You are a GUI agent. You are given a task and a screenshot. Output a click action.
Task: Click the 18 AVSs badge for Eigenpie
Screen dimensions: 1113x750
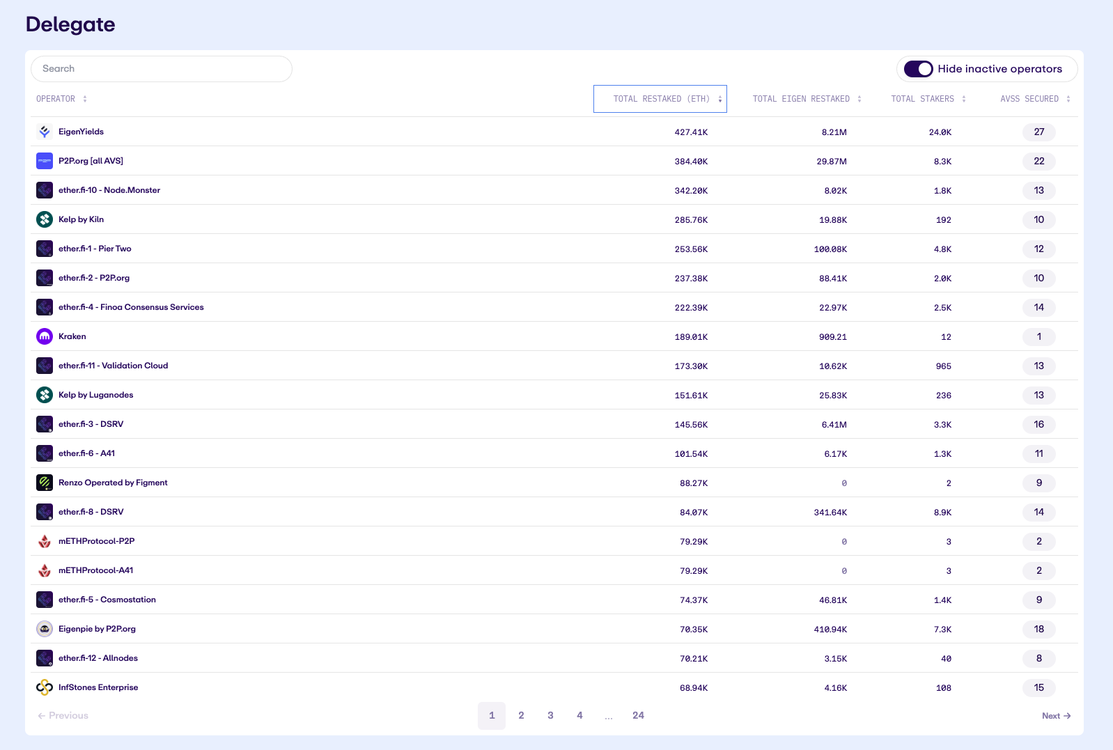(x=1039, y=629)
